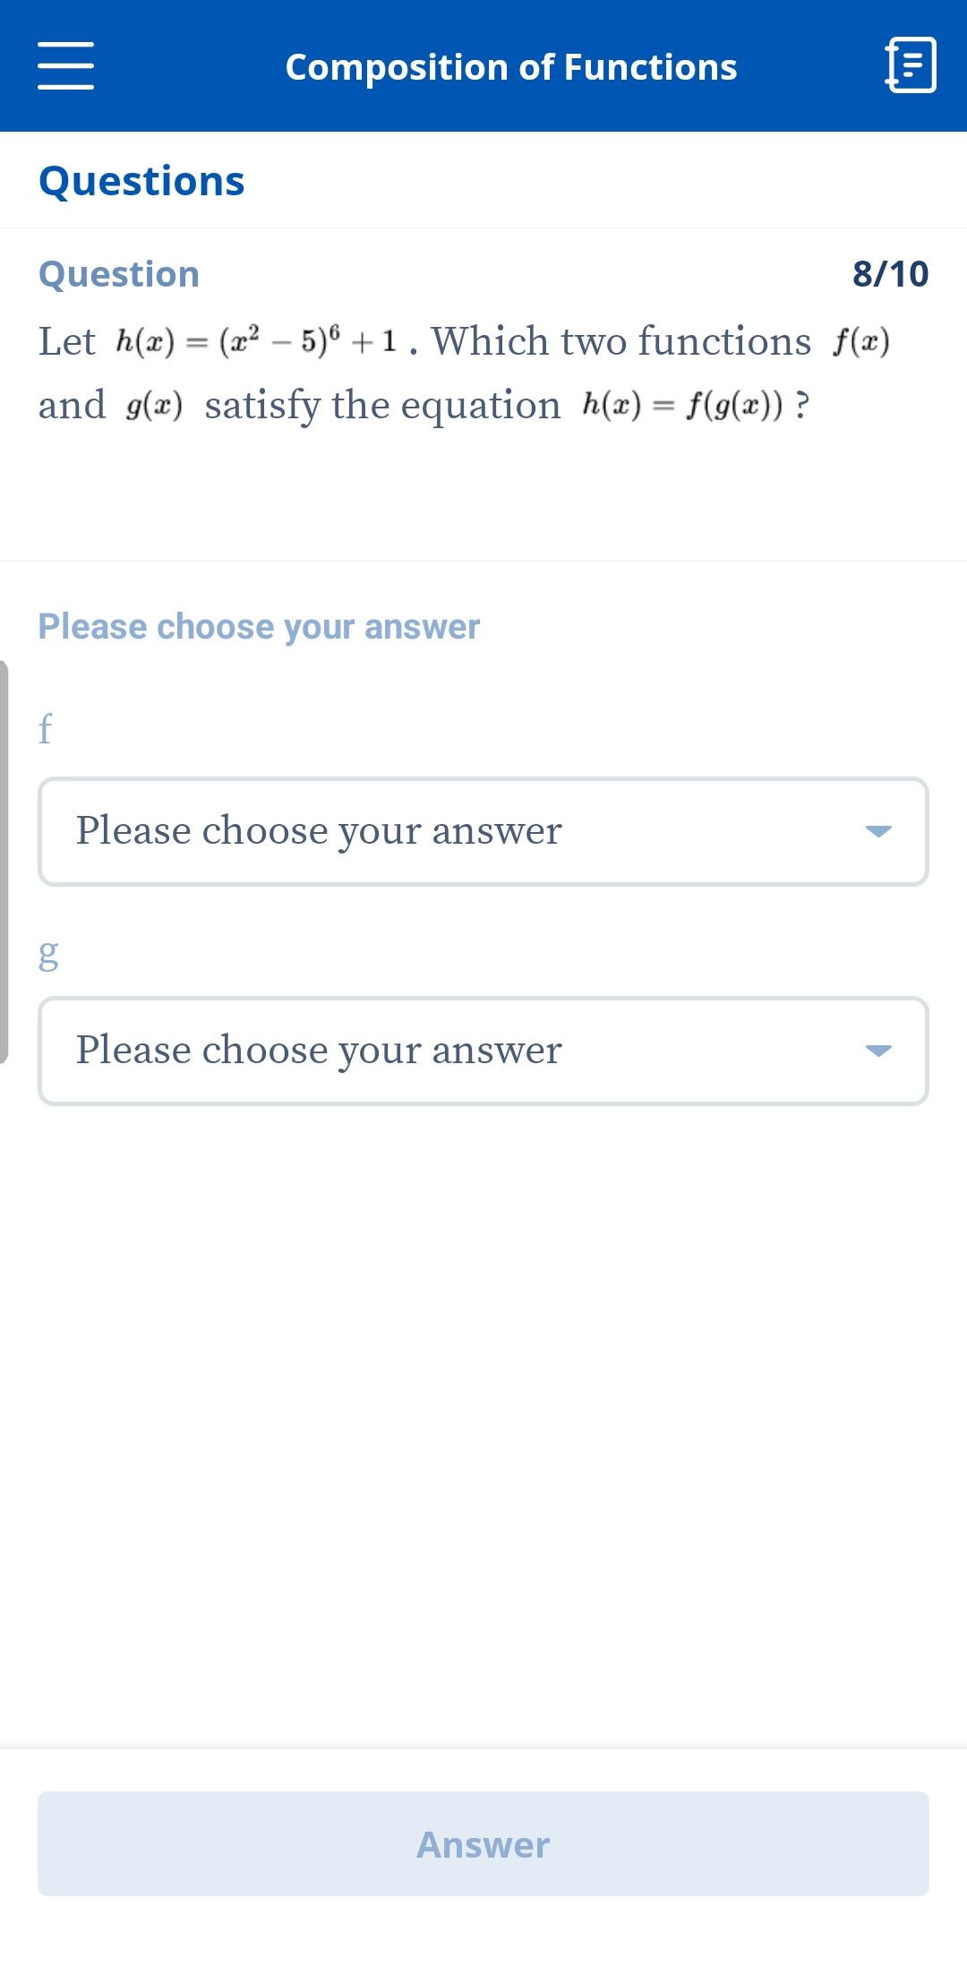Submit your response with the Answer button

point(483,1843)
